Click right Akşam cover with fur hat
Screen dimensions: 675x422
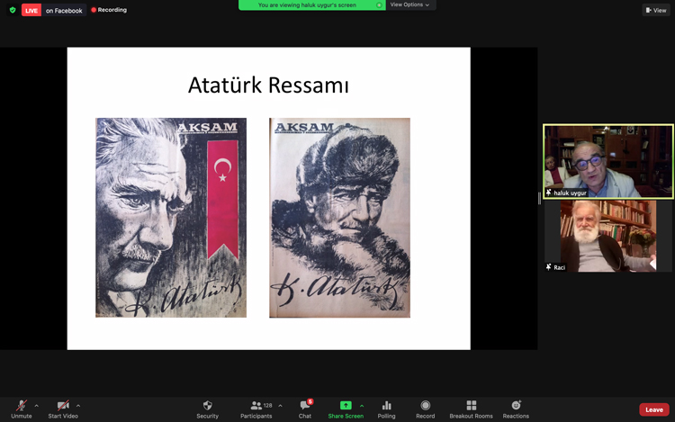[x=339, y=218]
